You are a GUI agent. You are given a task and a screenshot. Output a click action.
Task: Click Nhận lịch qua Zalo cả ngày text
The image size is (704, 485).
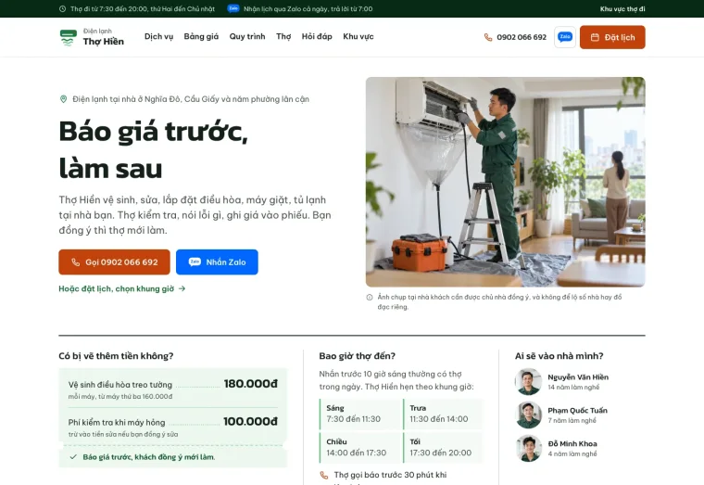[308, 9]
